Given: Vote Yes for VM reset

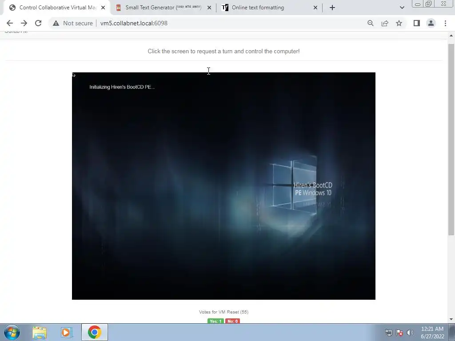Looking at the screenshot, I should [216, 321].
